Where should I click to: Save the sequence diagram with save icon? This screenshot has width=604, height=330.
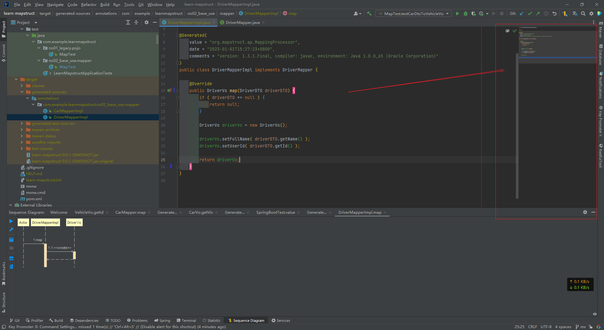pos(11,240)
